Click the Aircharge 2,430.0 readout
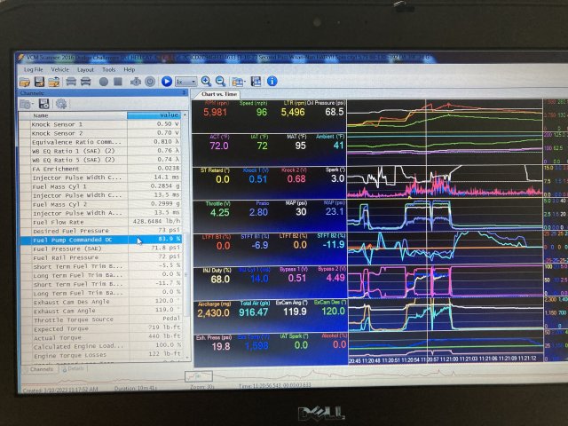The width and height of the screenshot is (568, 426). [x=213, y=312]
